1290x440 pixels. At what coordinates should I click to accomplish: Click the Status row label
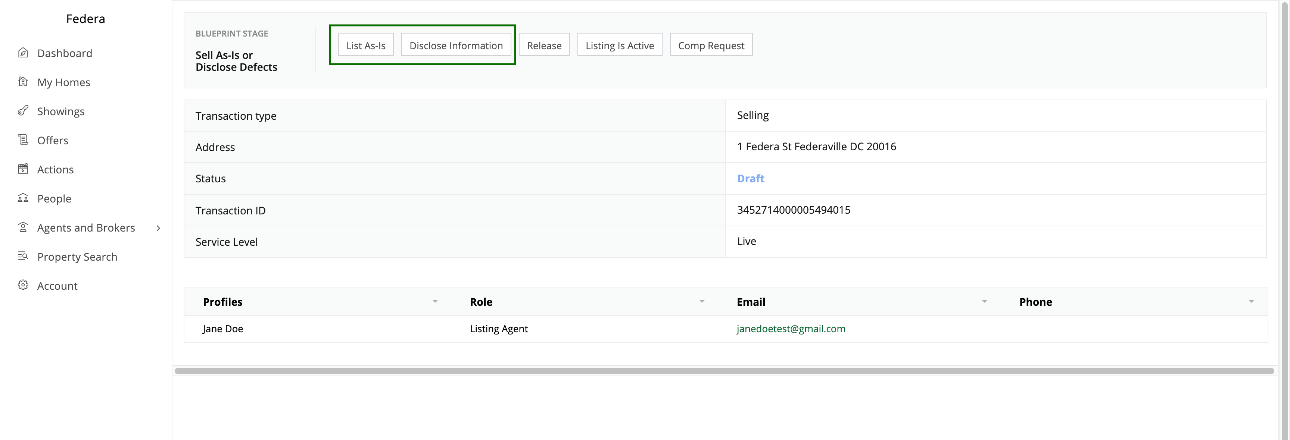210,179
